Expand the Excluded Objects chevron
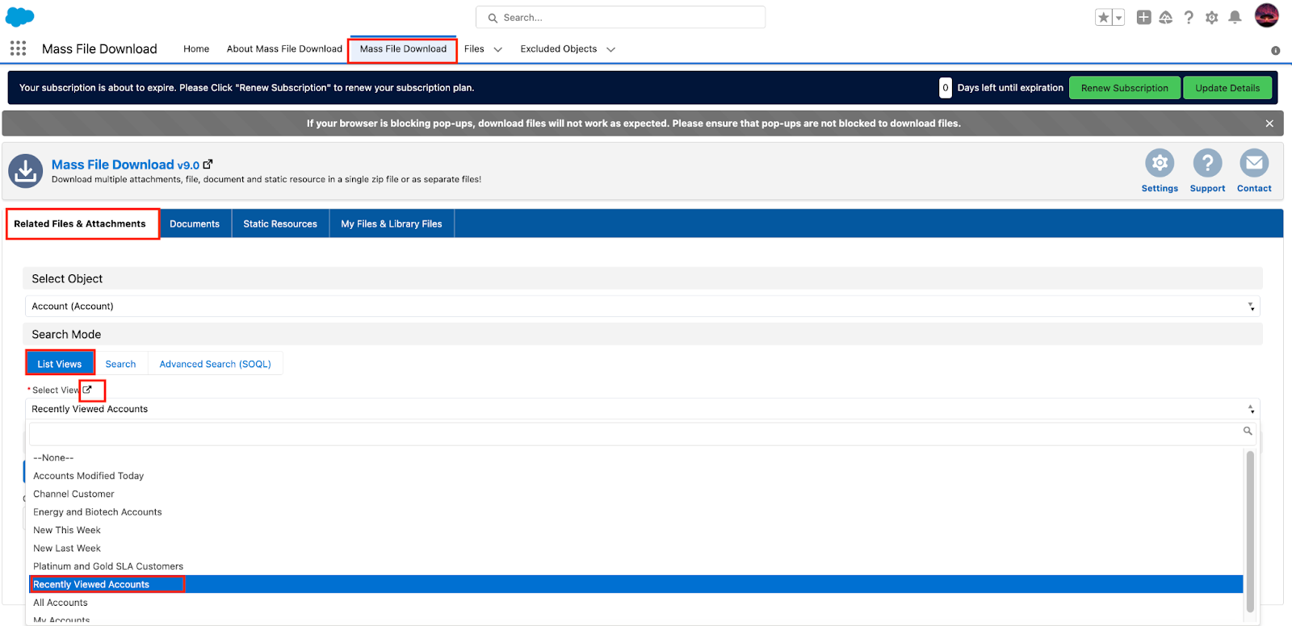Screen dimensions: 1292x626 click(611, 49)
